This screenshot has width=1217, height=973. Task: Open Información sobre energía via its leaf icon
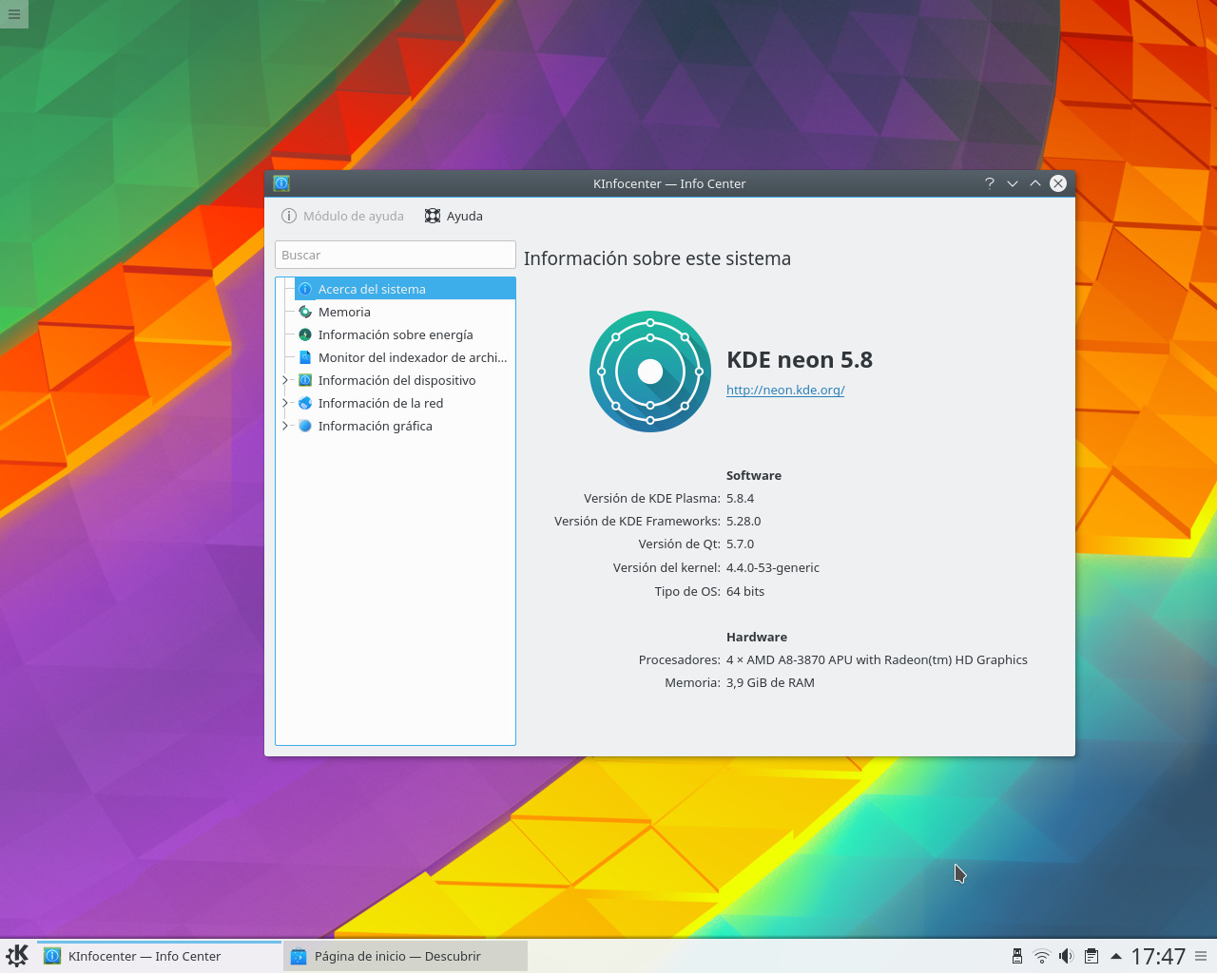305,334
